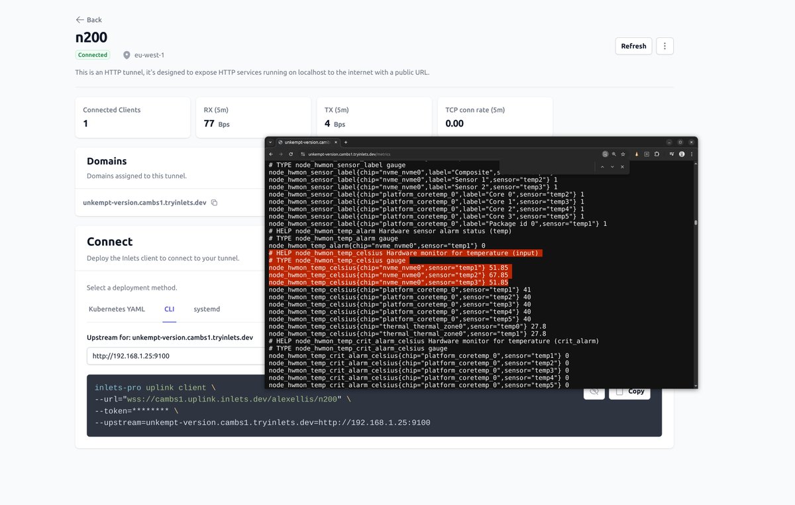Click scrollbar down arrow in browser window
The image size is (795, 505).
(x=695, y=385)
